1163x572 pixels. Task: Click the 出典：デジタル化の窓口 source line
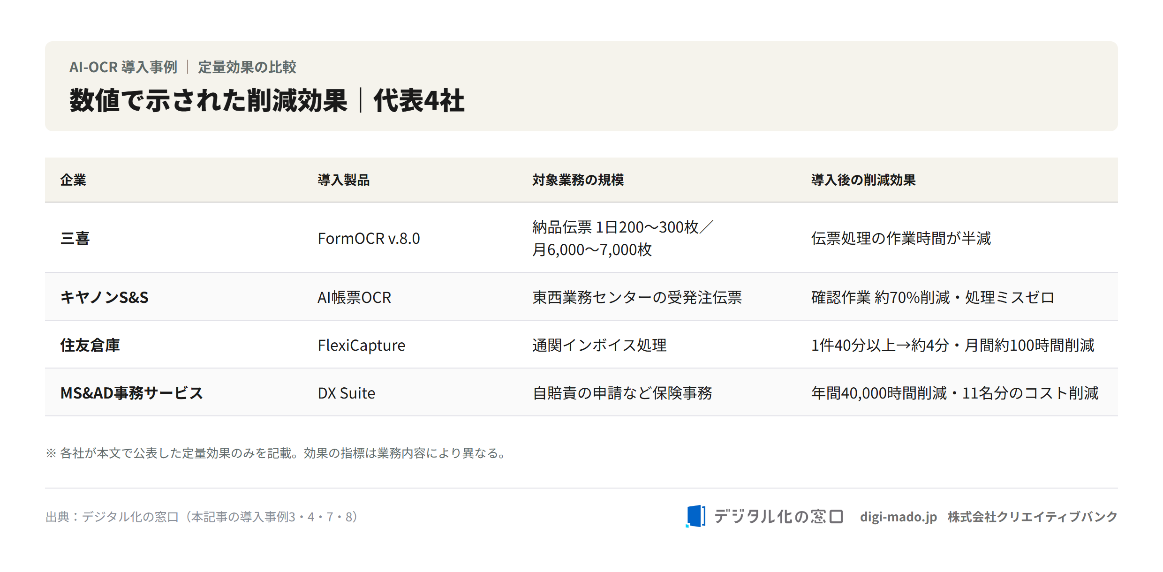(x=201, y=517)
